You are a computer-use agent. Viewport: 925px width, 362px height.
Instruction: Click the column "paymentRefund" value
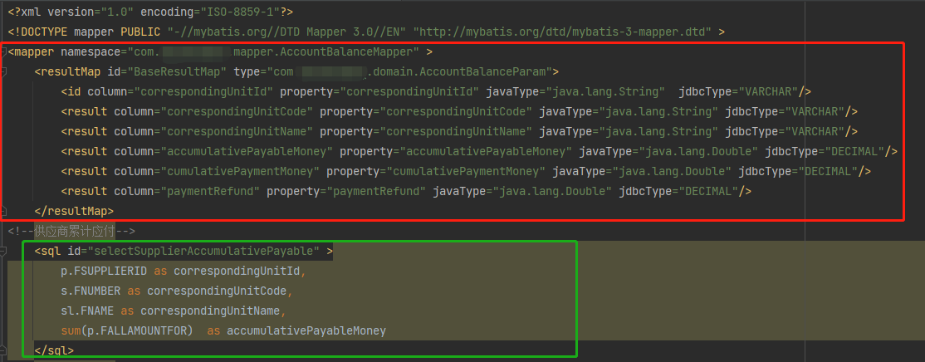(211, 191)
